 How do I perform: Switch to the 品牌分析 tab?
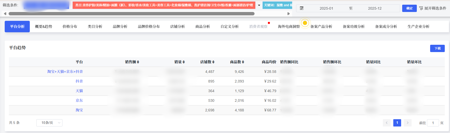tap(120, 27)
